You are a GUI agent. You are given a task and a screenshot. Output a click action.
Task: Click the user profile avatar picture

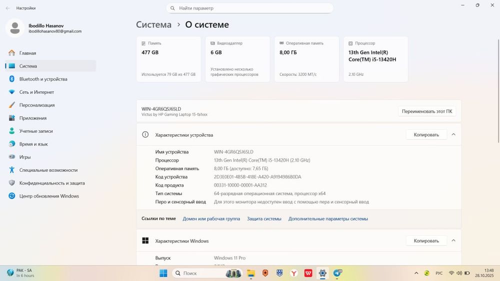point(14,28)
